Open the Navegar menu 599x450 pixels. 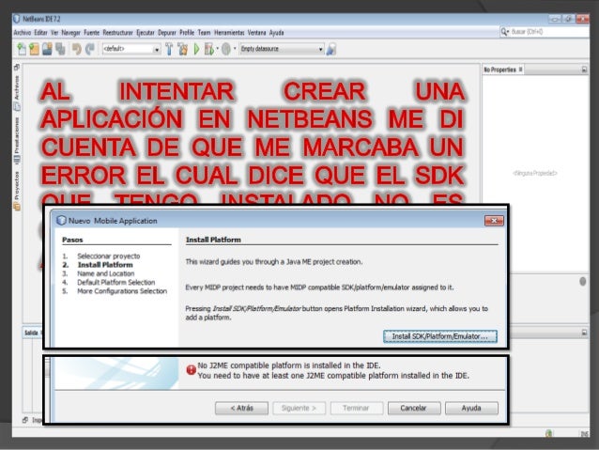(71, 33)
